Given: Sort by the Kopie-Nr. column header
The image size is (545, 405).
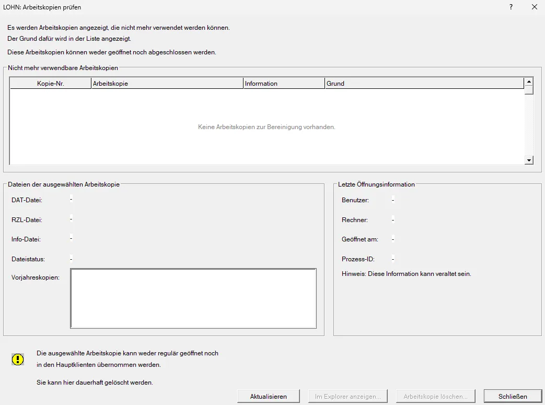Looking at the screenshot, I should pos(51,84).
